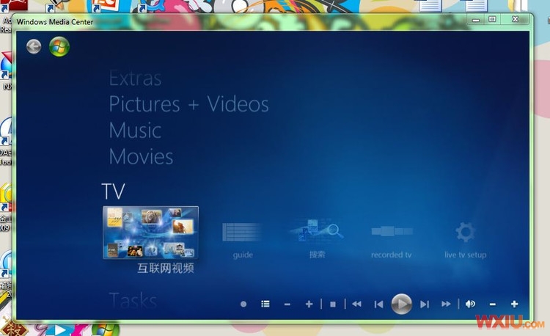Click the 搜索 label under search icon
Image resolution: width=550 pixels, height=336 pixels.
317,255
